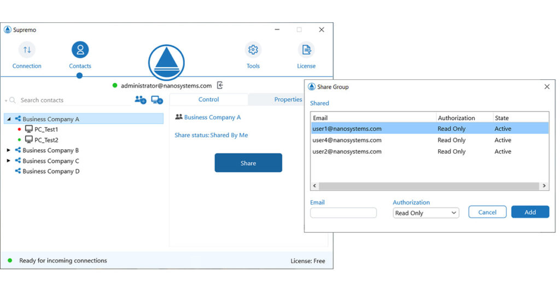
Task: Open the Authorization dropdown
Action: (x=426, y=213)
